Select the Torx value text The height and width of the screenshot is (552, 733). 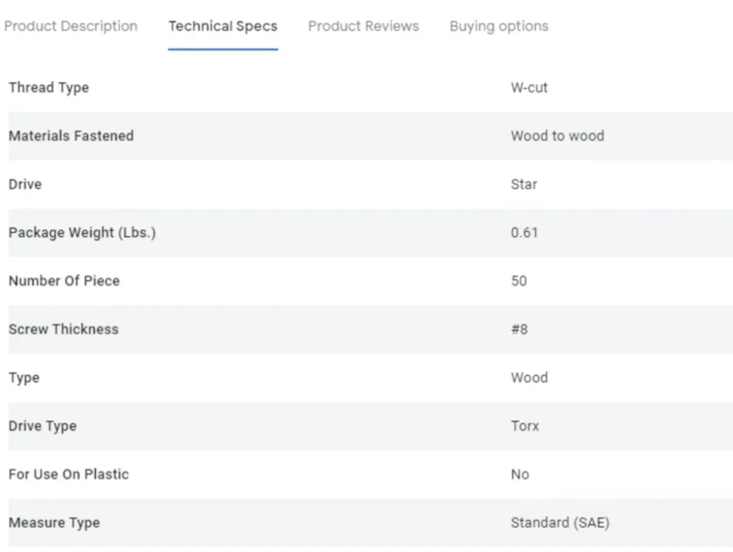(525, 426)
